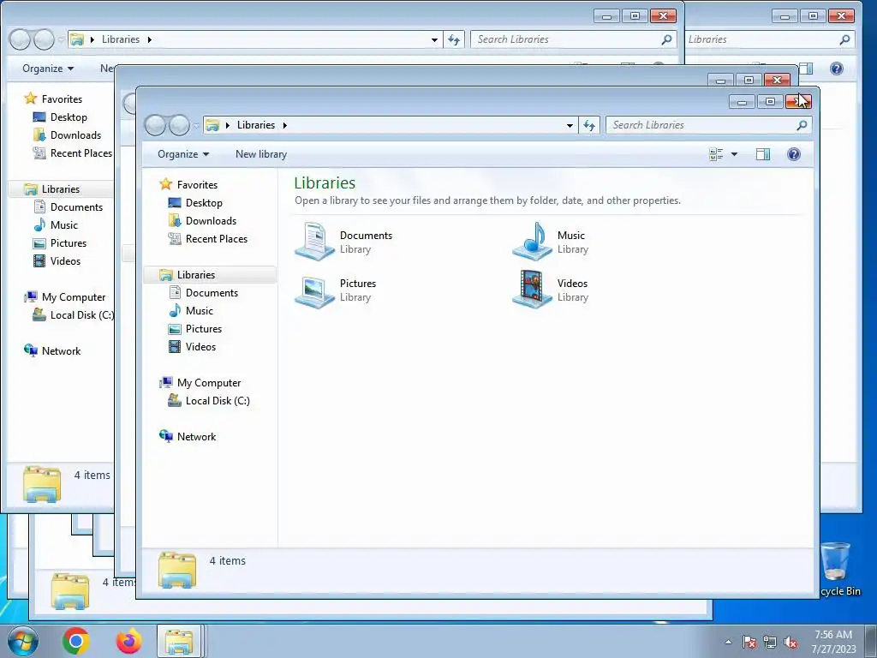This screenshot has height=658, width=877.
Task: Open Organize menu in back-left window
Action: point(48,69)
